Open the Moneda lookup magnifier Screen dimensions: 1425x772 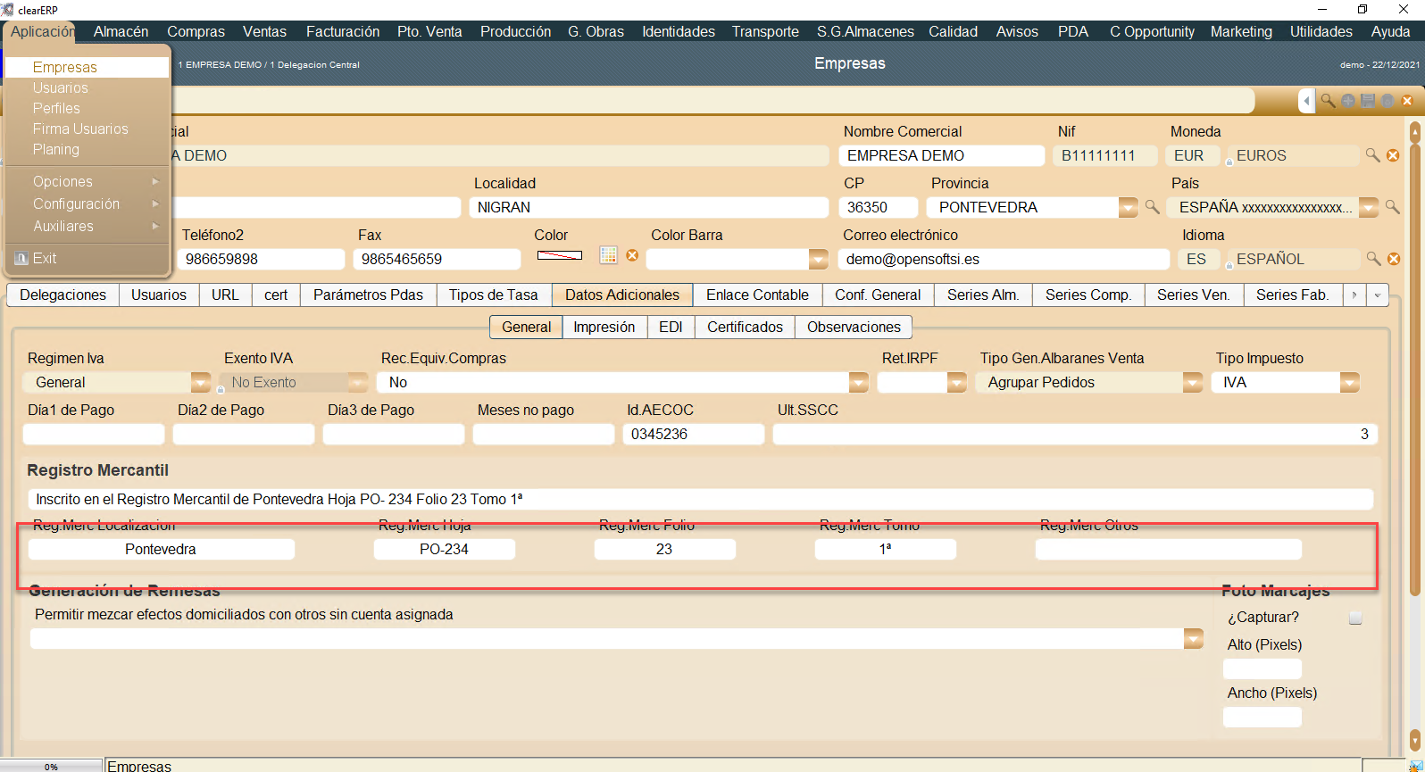[1373, 155]
